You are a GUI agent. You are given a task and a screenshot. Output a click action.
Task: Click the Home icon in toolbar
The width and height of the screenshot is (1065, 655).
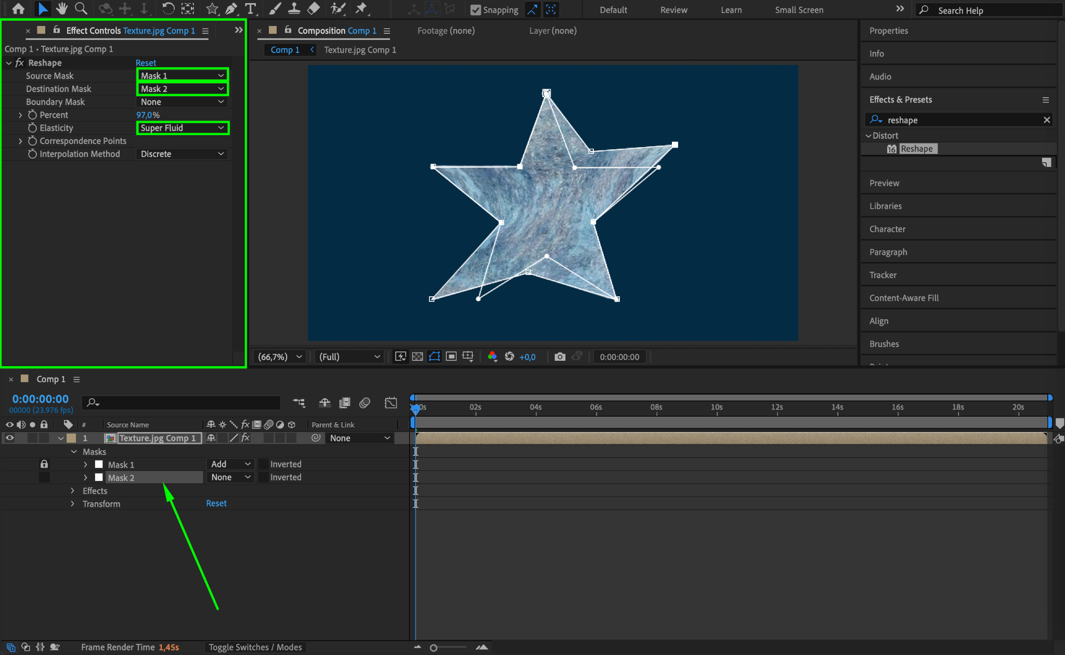click(x=18, y=8)
